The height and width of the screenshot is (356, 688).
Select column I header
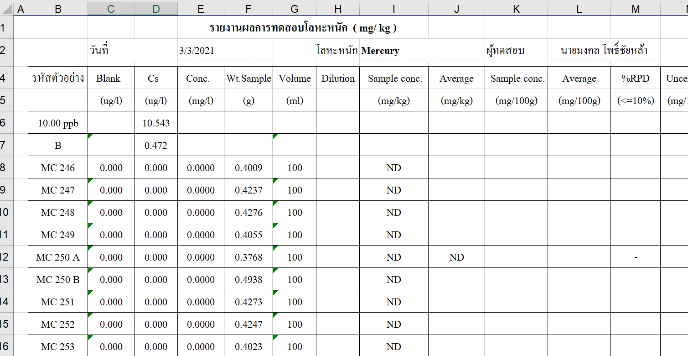(394, 9)
